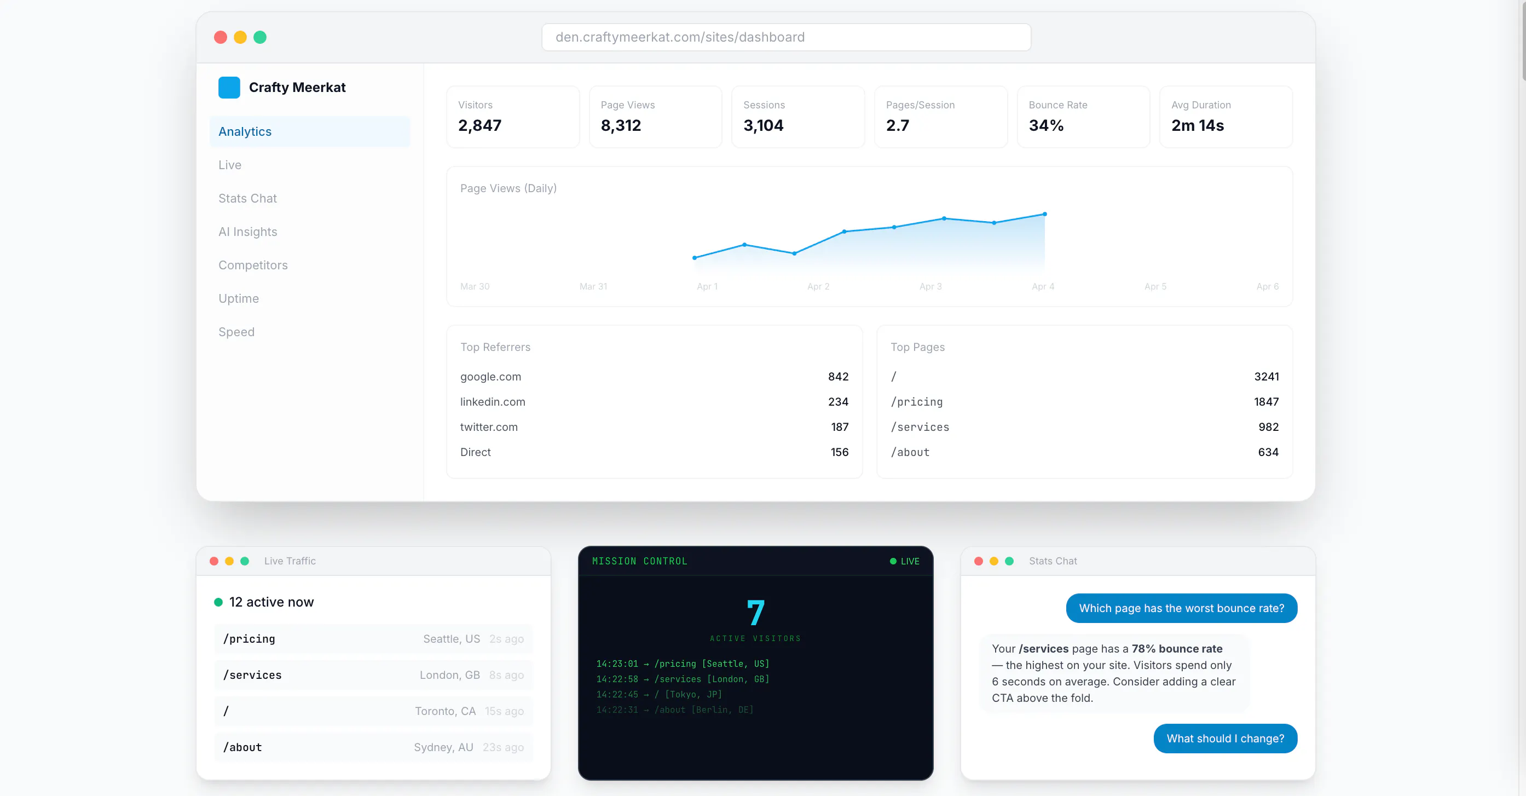This screenshot has height=796, width=1526.
Task: Click the 3241 value in Top Pages
Action: point(1266,377)
